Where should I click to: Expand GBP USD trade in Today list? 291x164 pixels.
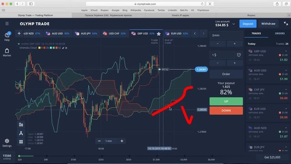click(x=268, y=56)
